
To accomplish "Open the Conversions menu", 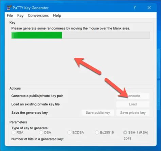I will click(38, 16).
